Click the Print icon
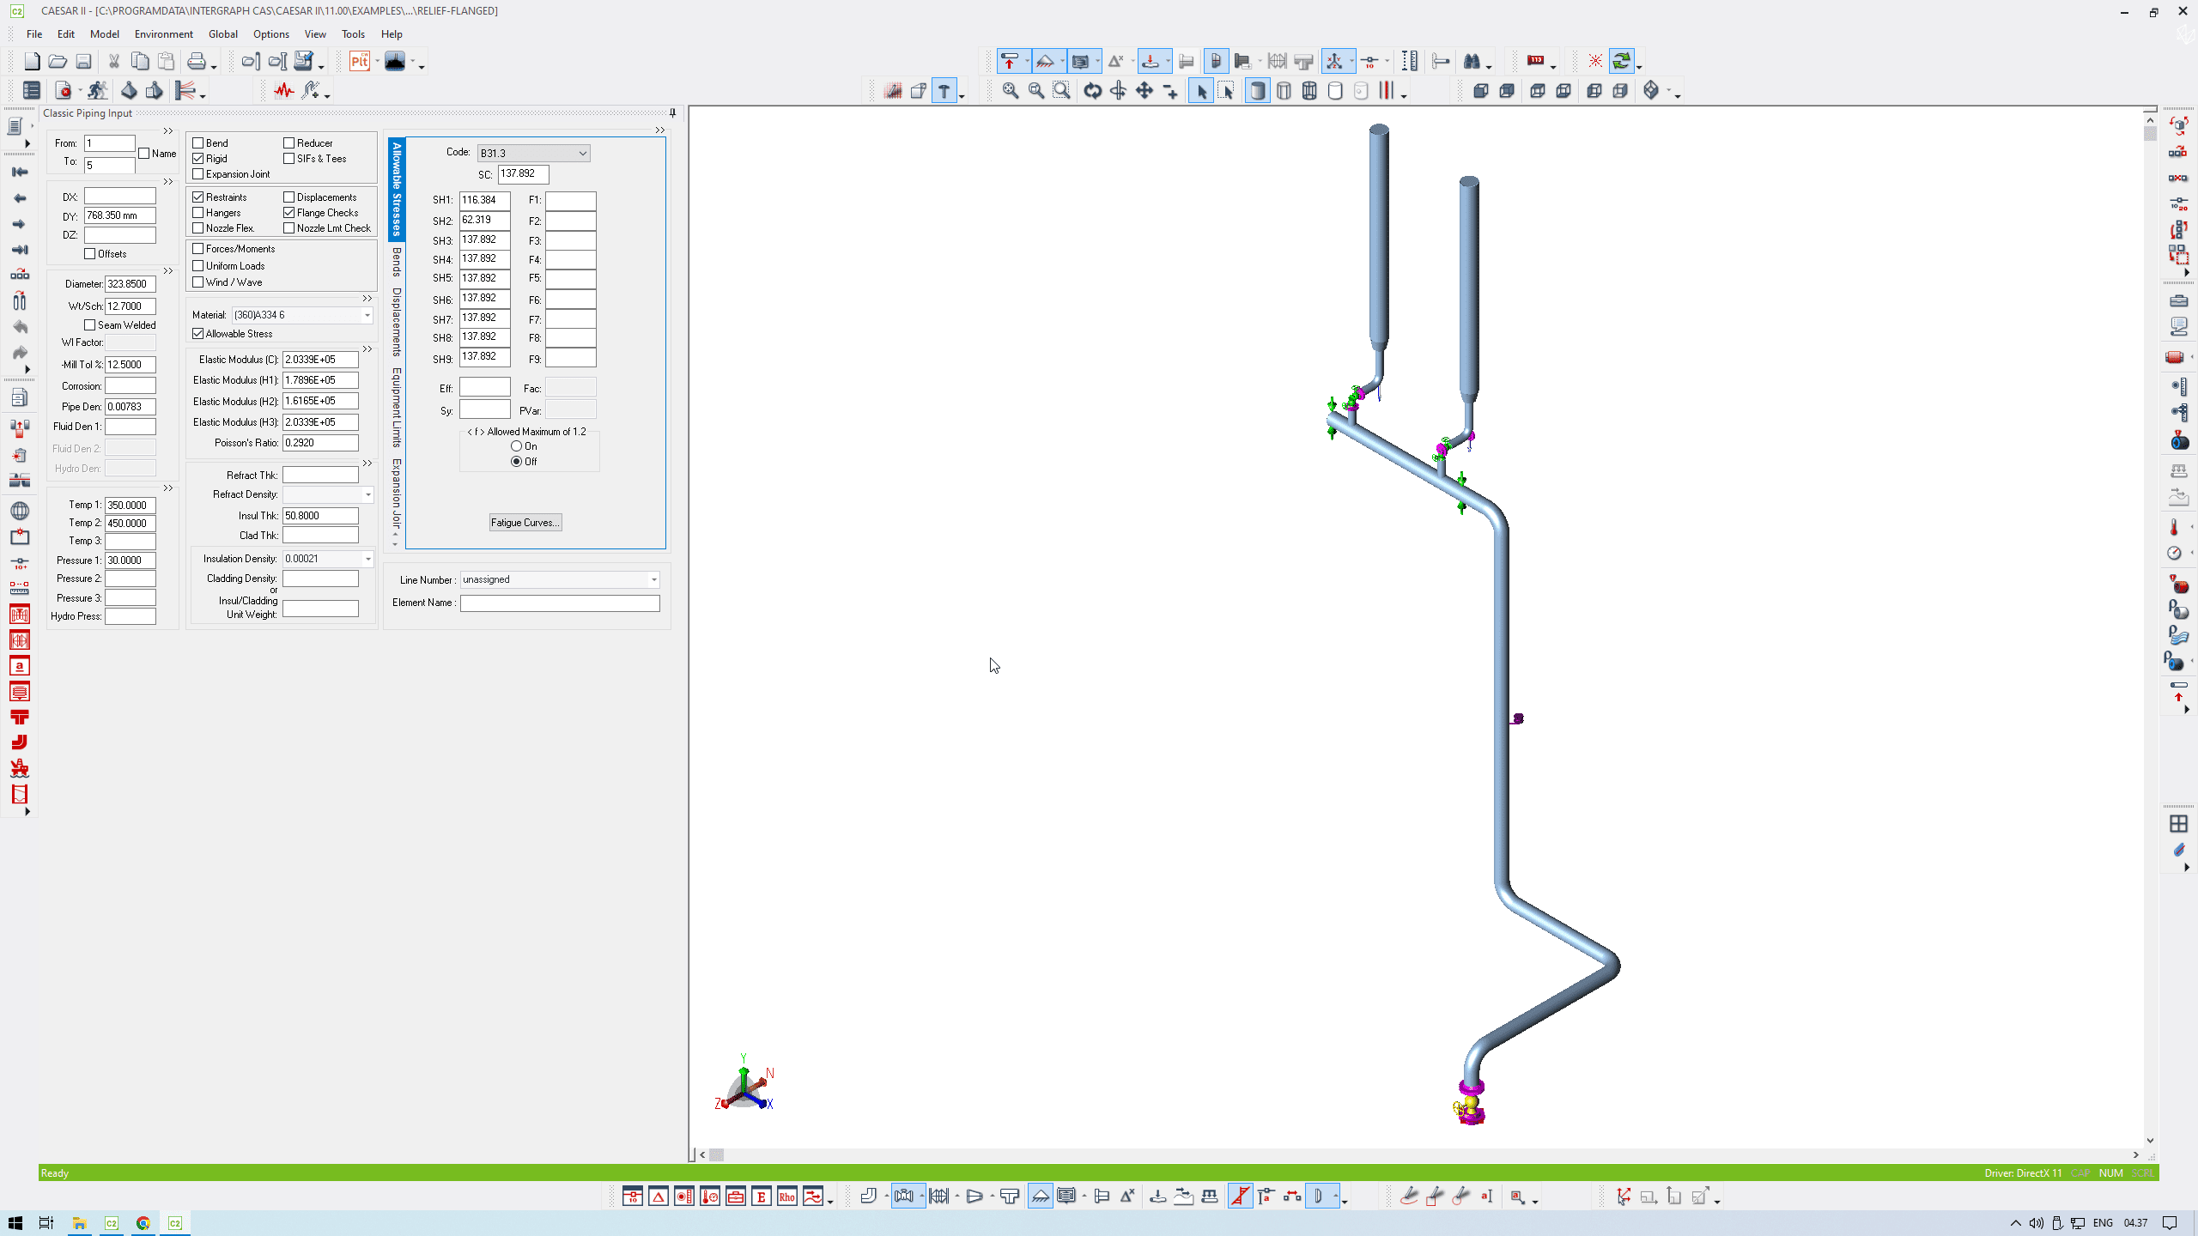The image size is (2198, 1236). [x=197, y=61]
